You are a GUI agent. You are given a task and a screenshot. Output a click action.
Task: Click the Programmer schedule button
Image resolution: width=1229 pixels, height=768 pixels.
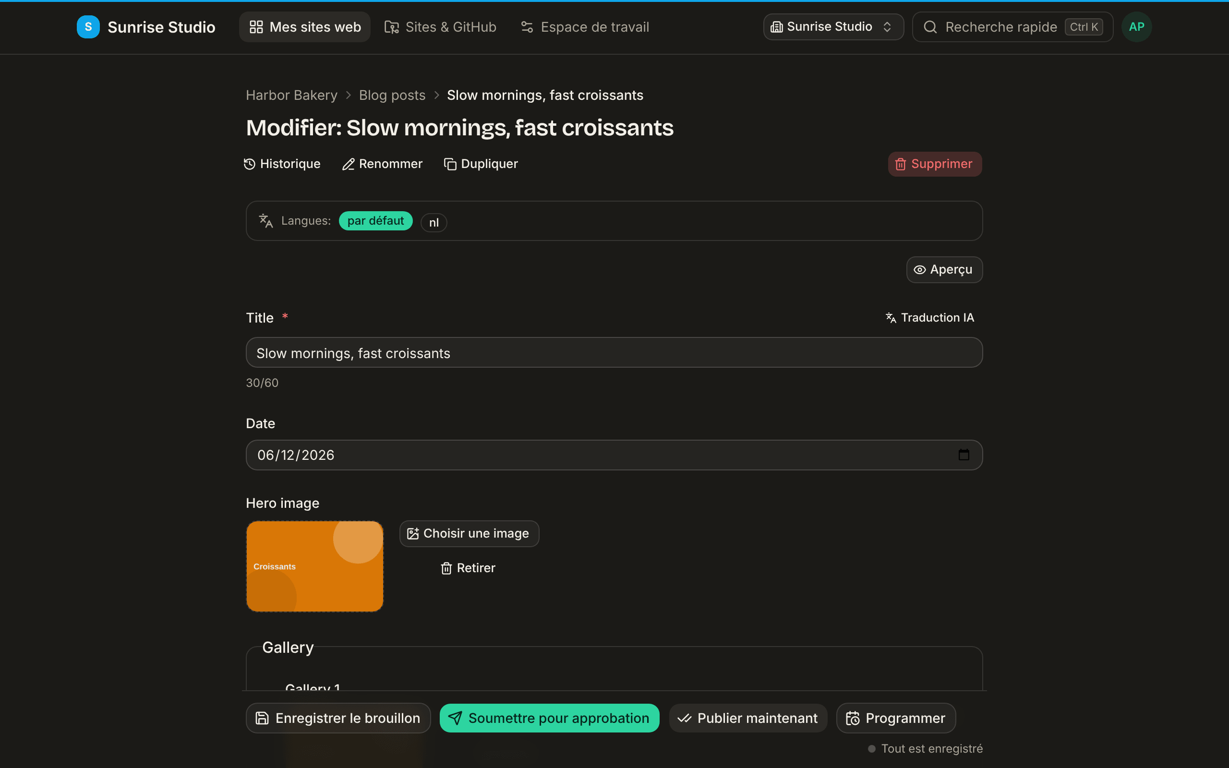click(x=896, y=718)
